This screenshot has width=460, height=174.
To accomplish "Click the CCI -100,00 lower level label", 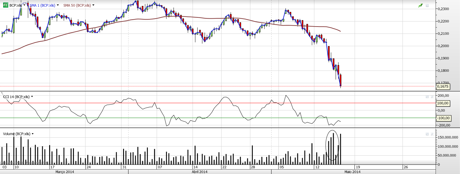I will click(443, 118).
